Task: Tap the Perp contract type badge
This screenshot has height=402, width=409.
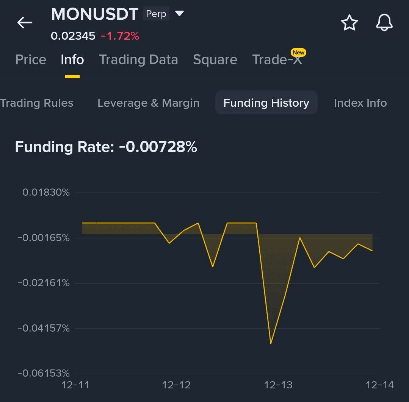Action: pyautogui.click(x=156, y=14)
